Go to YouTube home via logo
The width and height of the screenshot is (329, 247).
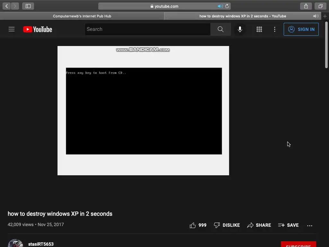coord(38,29)
